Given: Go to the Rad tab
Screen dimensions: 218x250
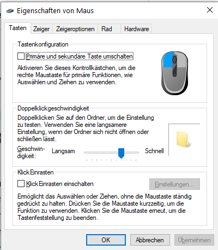Looking at the screenshot, I should 107,29.
